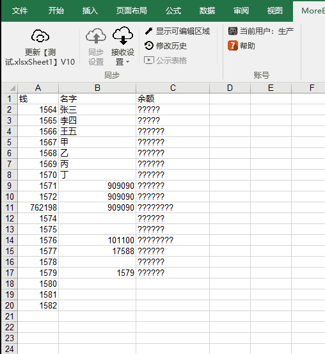325x354 pixels.
Task: Click 当前用户: 生产 label
Action: coord(267,31)
